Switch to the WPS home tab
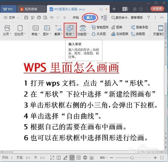Screen dimensions: 168x162 (8, 9)
